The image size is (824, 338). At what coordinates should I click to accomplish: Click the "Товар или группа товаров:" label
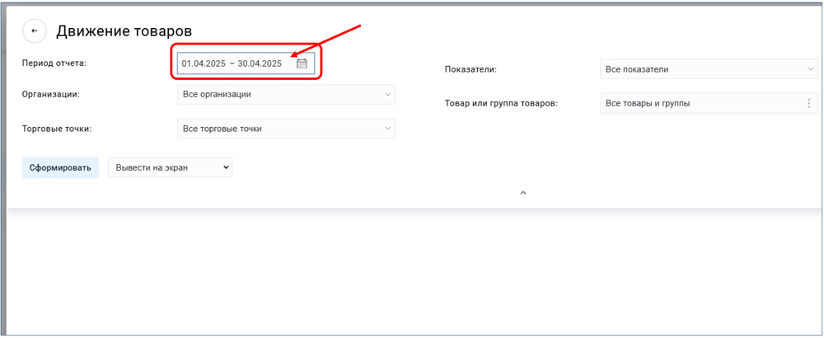coord(501,104)
